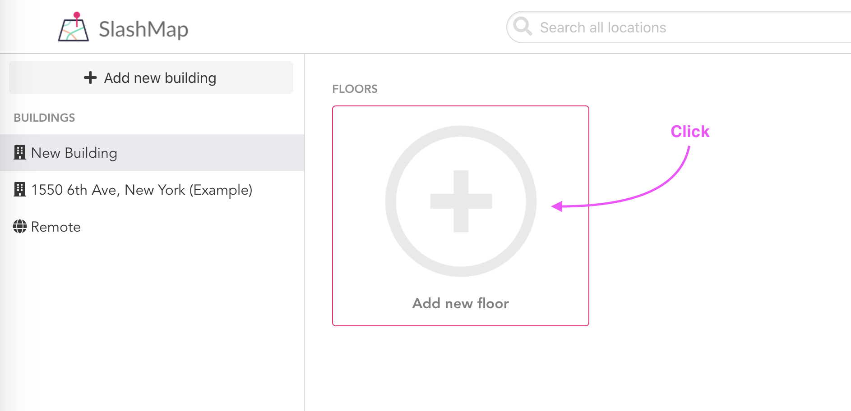This screenshot has height=411, width=851.
Task: Click the FLOORS section heading
Action: click(x=355, y=89)
